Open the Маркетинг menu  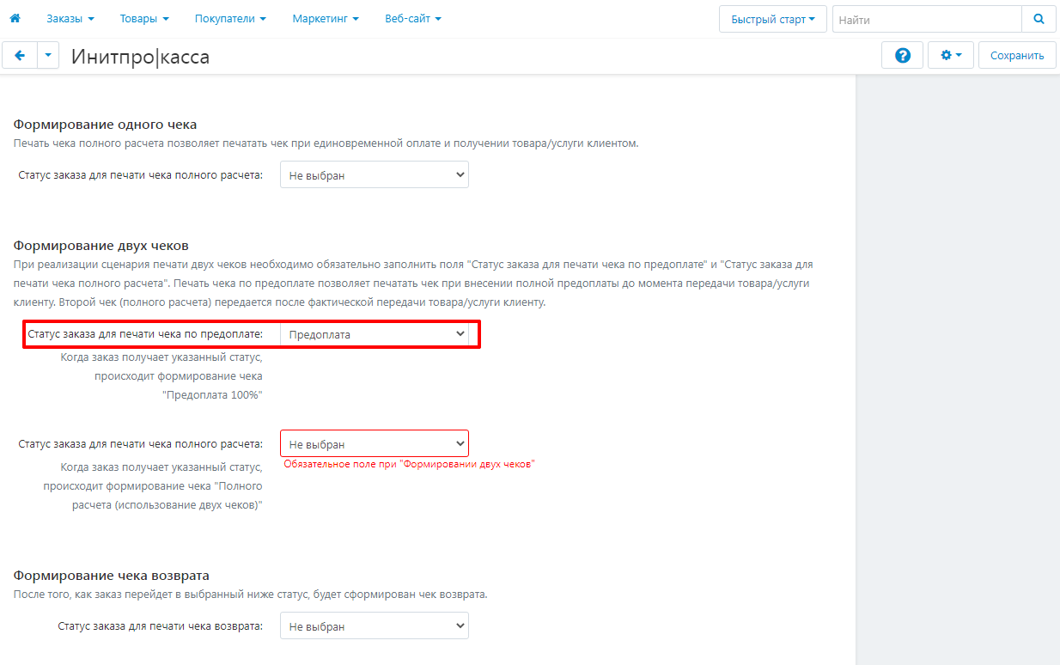[326, 19]
